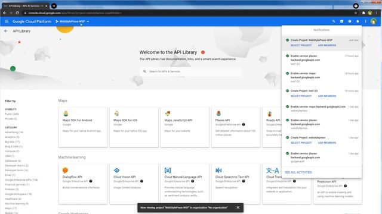Activate the Cloud Shell icon in the header
Screen dimensions: 382x214
341,21
